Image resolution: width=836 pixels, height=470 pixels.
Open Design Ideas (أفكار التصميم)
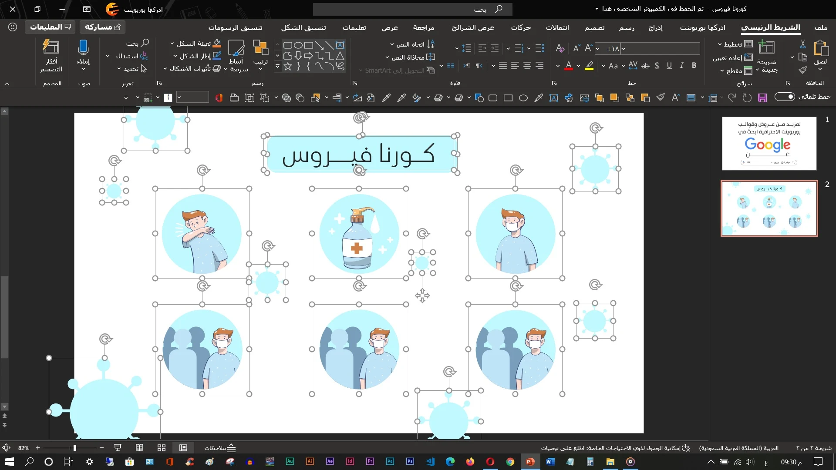51,56
